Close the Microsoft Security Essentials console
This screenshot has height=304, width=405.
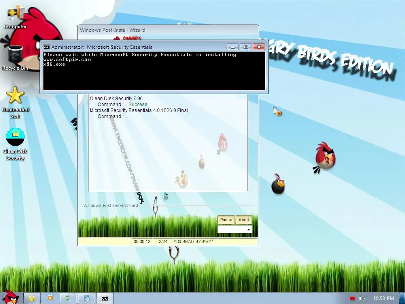tap(259, 47)
